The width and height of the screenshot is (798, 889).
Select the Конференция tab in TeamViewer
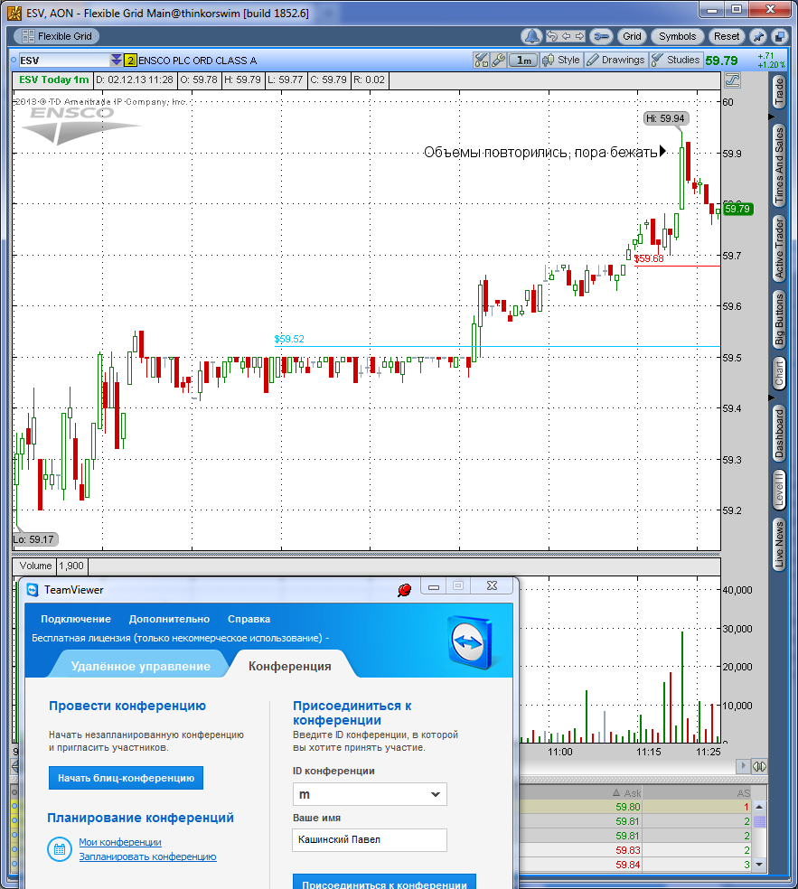290,666
